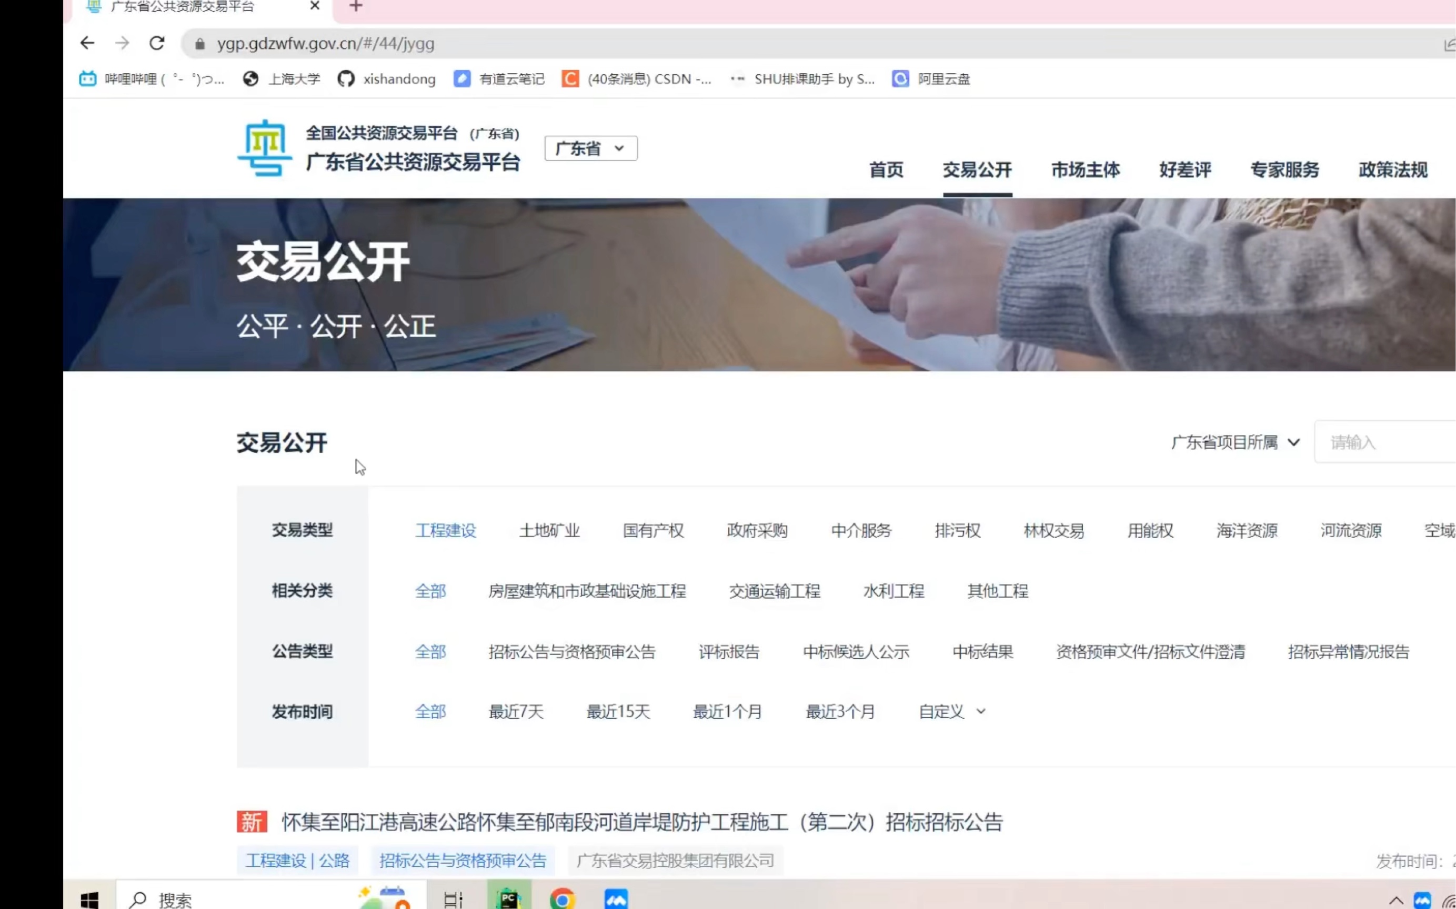Open the 广东省 region dropdown
This screenshot has width=1456, height=909.
coord(590,148)
